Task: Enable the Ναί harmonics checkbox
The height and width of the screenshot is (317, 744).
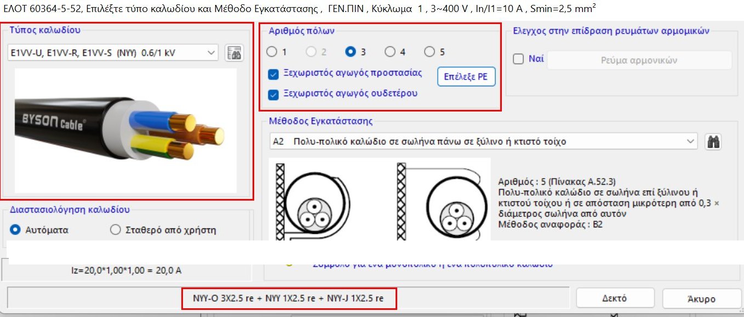Action: click(517, 60)
